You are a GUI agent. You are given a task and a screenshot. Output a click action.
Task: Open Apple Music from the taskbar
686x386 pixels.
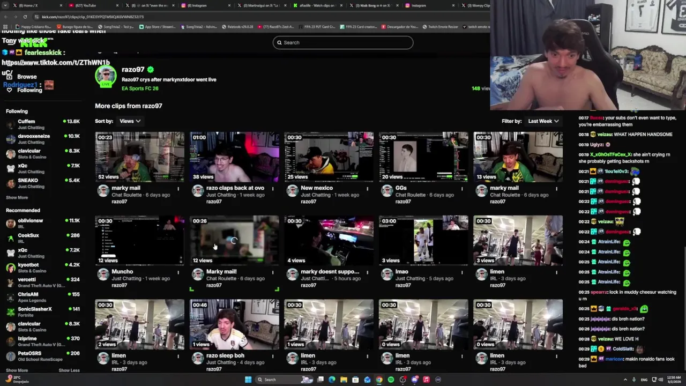(x=426, y=380)
